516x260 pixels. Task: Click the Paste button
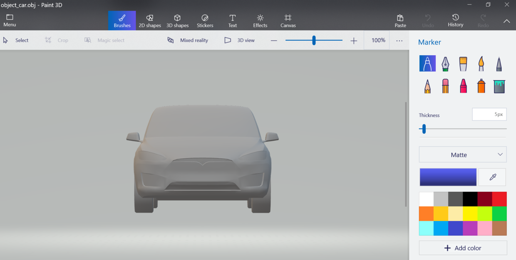[400, 20]
